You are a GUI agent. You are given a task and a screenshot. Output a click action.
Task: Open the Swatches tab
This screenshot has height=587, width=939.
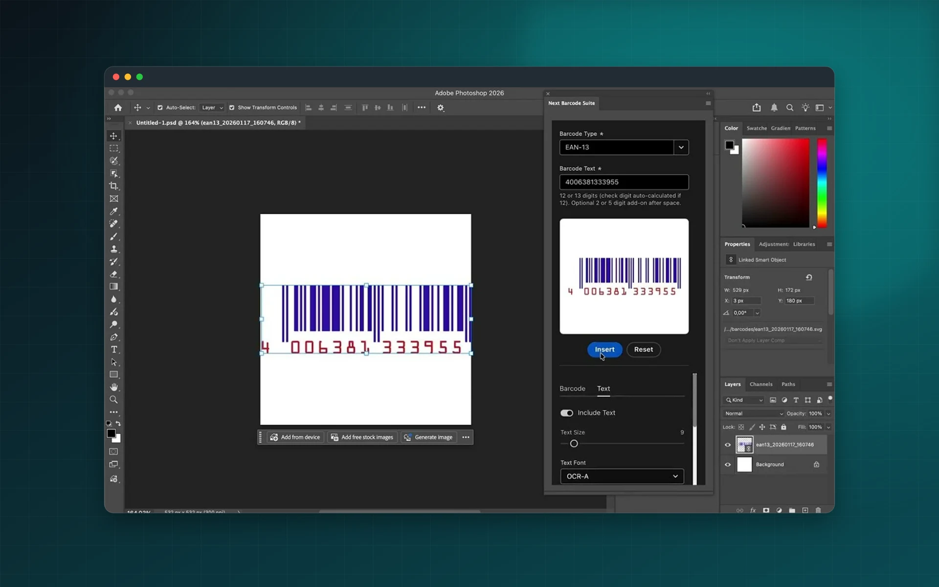(757, 128)
